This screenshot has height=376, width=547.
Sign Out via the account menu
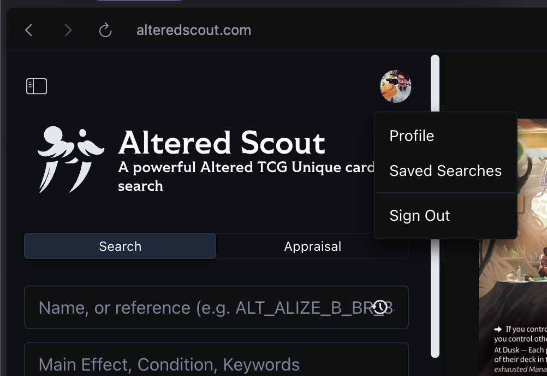click(x=419, y=216)
